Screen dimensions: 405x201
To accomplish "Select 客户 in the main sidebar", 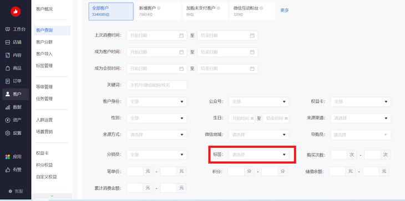I will pos(16,94).
